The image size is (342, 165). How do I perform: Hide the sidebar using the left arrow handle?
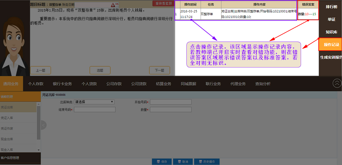[x=44, y=125]
